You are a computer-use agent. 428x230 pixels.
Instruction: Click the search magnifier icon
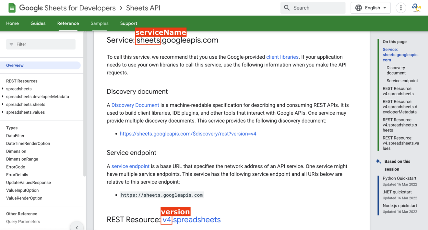(x=287, y=7)
